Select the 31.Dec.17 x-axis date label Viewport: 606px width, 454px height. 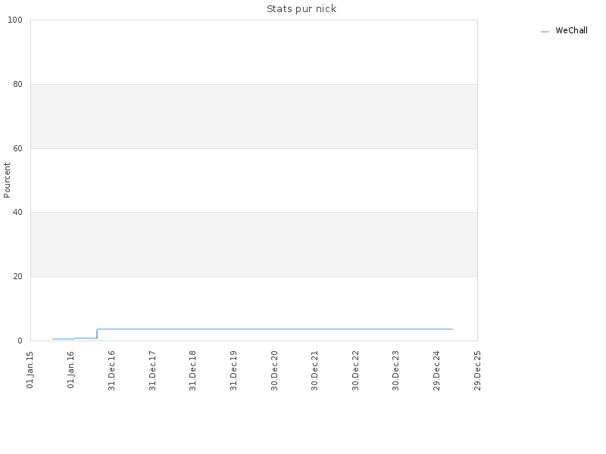(x=152, y=371)
